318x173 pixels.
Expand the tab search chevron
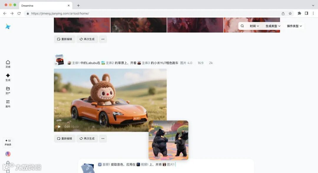click(x=313, y=6)
